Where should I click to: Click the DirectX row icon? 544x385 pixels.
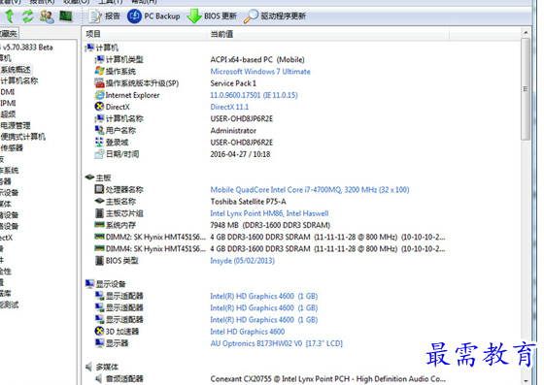[x=99, y=107]
